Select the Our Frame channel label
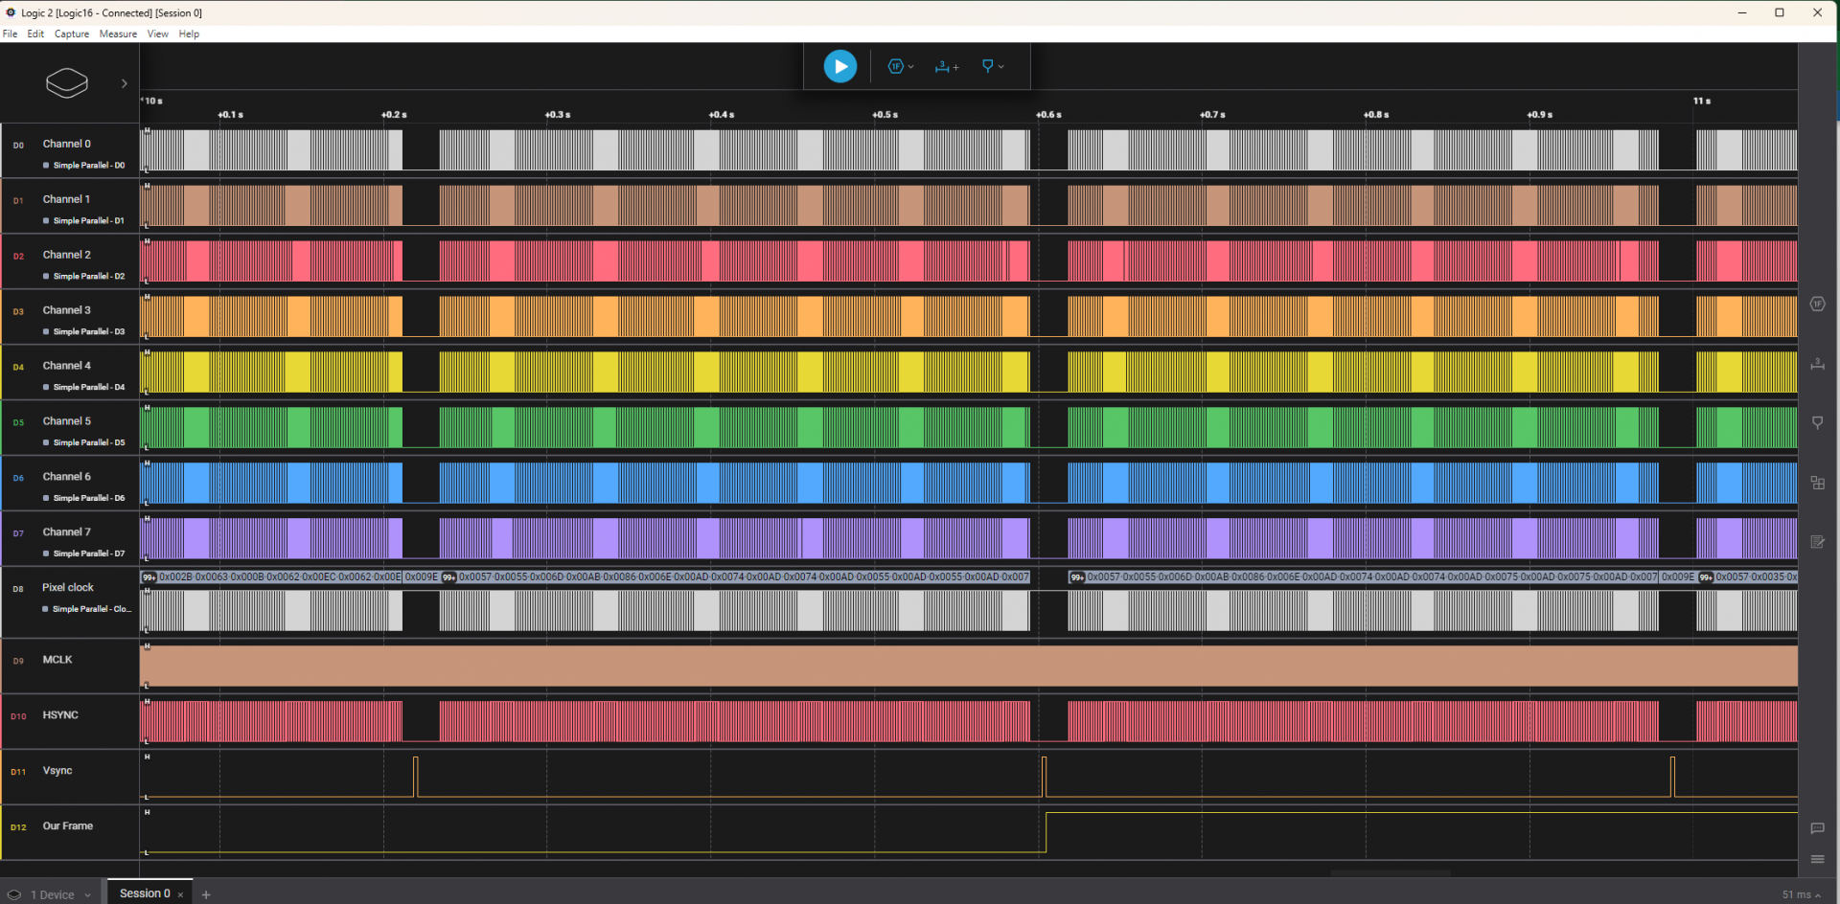This screenshot has width=1840, height=904. coord(68,826)
